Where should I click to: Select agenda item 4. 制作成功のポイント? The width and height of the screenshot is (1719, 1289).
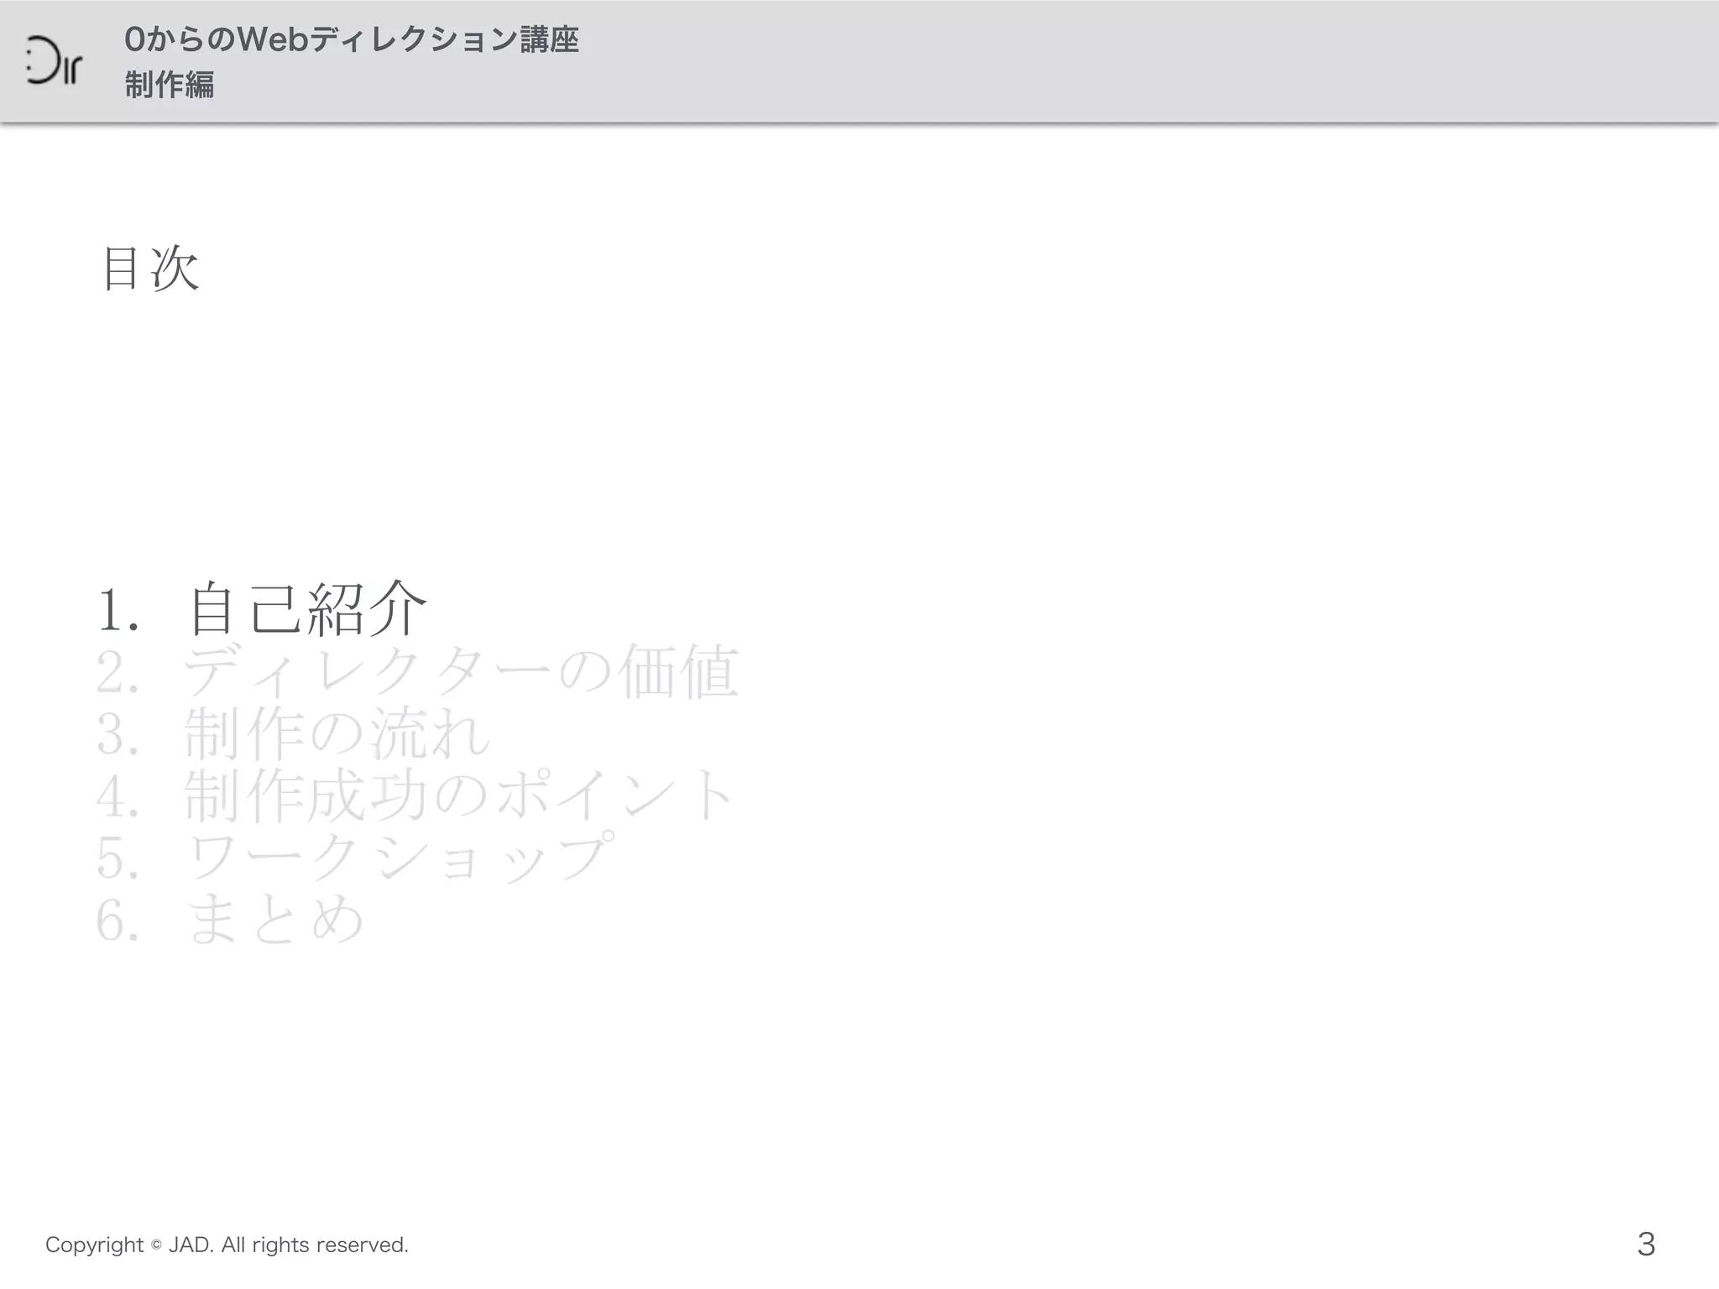tap(416, 796)
